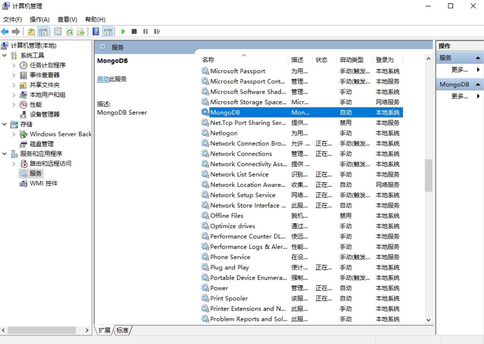
Task: Select the Plug and Play service row
Action: 302,267
